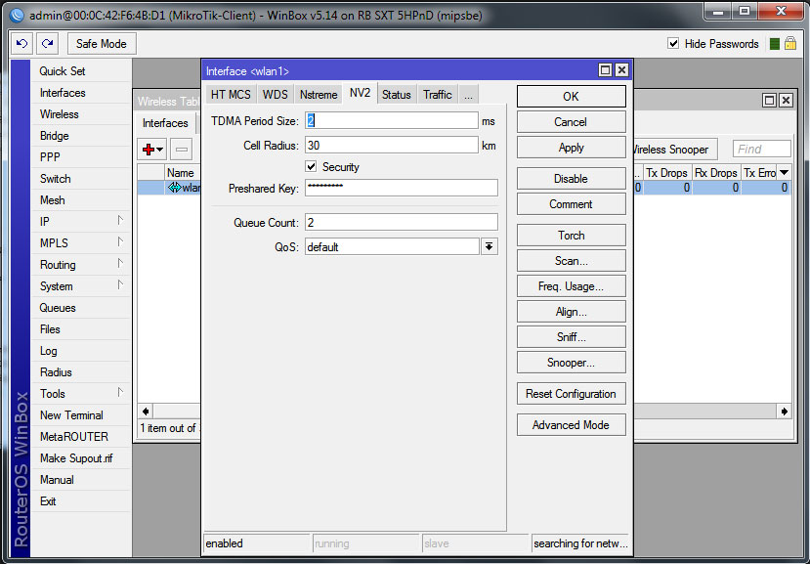Open the column selector dropdown arrow
The height and width of the screenshot is (564, 810).
coord(784,173)
